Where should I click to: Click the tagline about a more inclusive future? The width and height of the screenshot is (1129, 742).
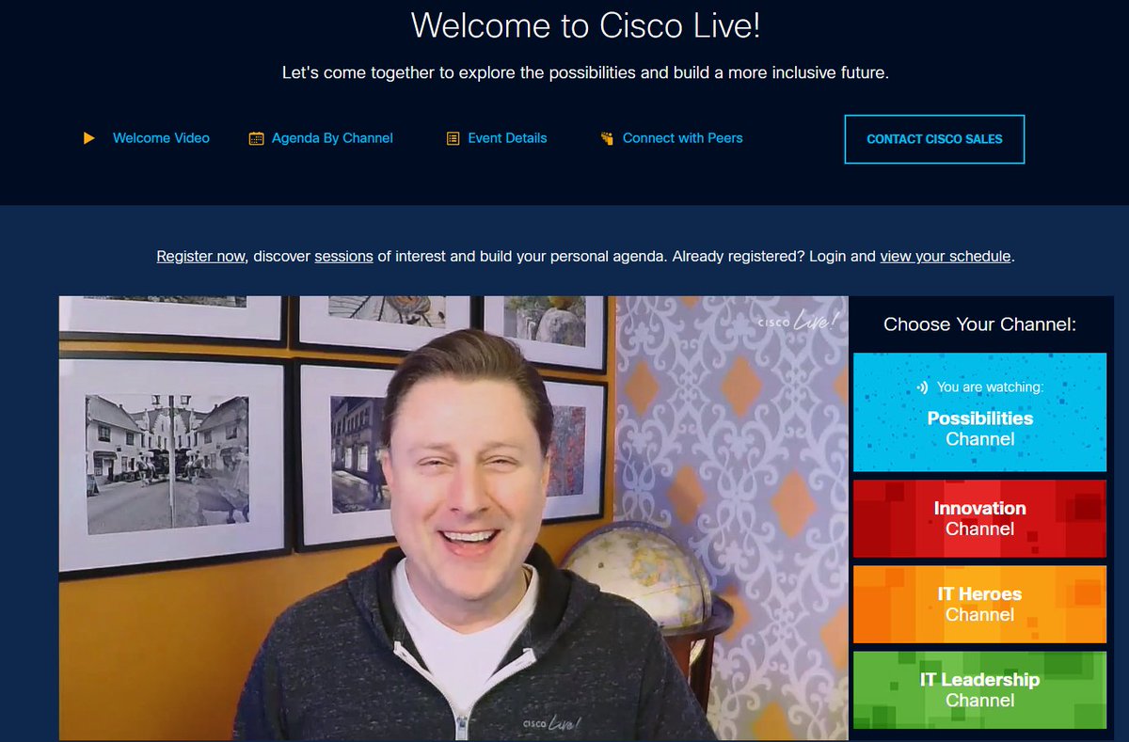pos(585,72)
